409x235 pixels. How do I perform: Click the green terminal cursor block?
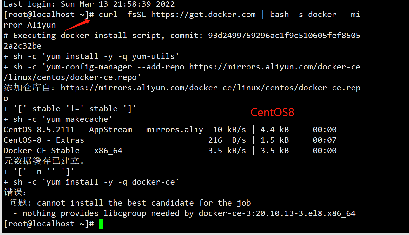click(101, 224)
